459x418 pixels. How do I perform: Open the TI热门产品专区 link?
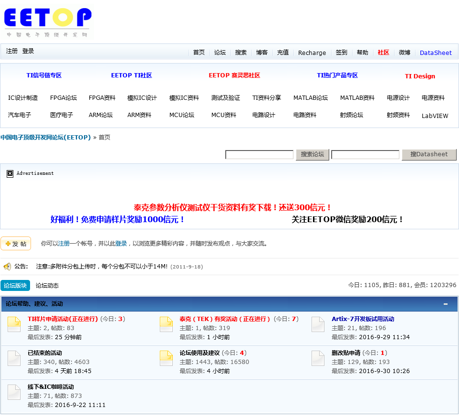click(x=337, y=75)
